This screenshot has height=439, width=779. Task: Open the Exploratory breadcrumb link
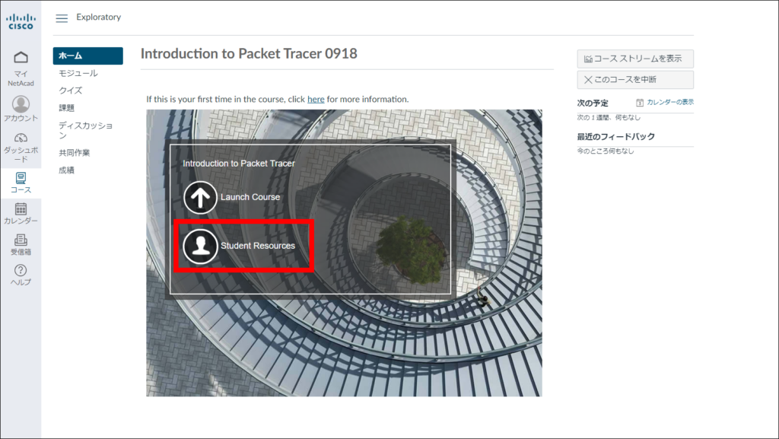(98, 17)
